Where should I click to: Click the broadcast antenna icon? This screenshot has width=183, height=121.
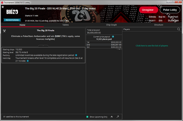(x=4, y=31)
